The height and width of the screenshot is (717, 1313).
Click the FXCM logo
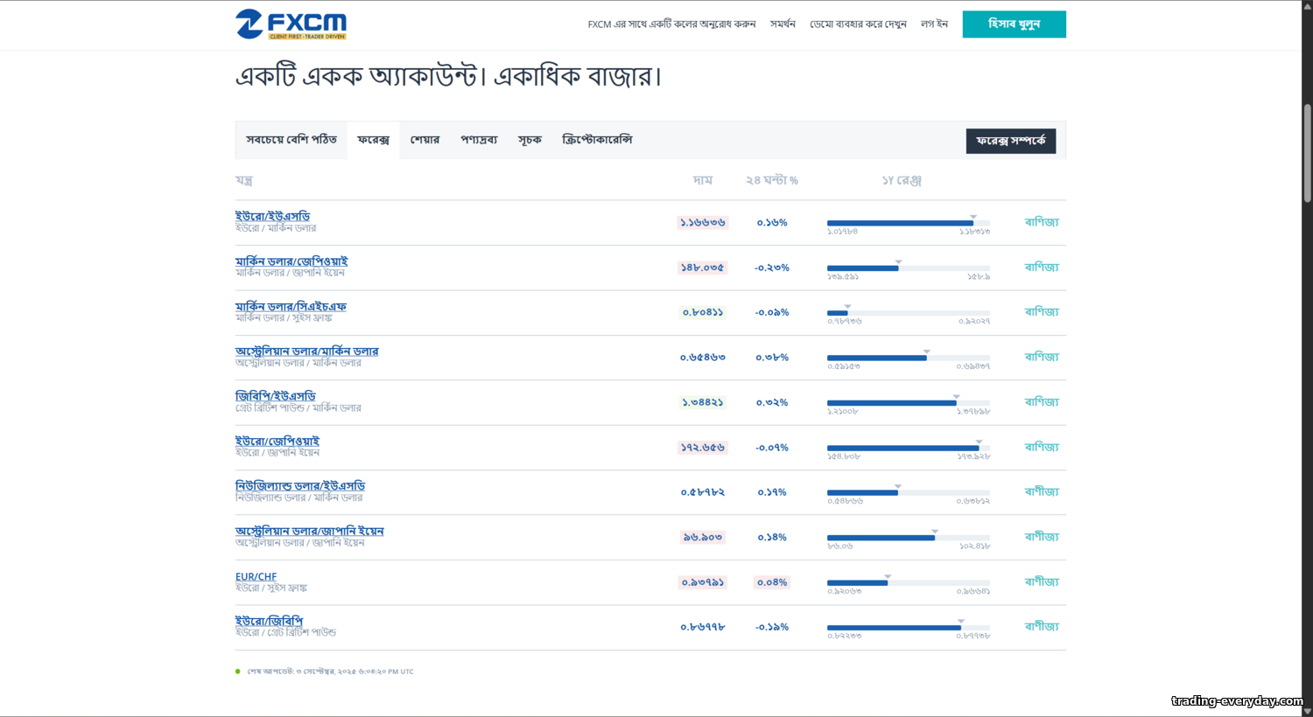point(291,24)
